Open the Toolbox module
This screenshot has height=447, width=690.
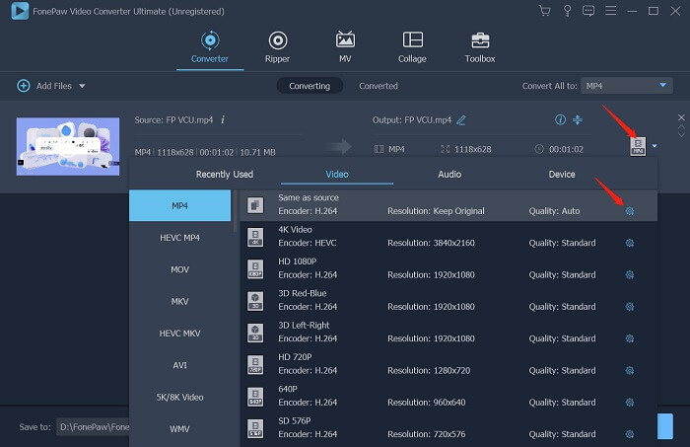[x=480, y=46]
